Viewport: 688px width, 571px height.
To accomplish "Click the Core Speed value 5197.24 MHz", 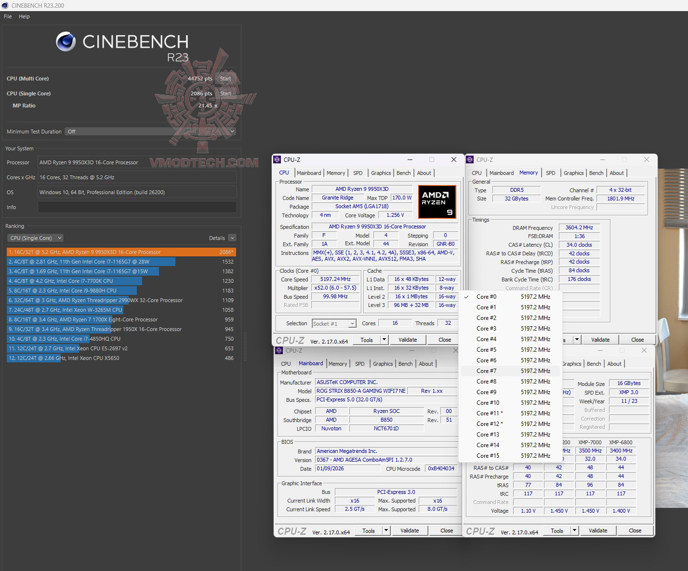I will tap(336, 279).
